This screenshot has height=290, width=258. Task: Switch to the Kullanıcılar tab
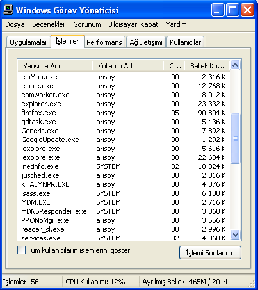click(x=185, y=42)
